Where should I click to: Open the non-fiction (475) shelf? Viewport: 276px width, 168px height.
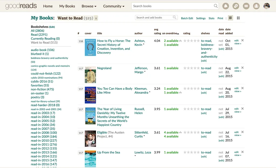(x=42, y=89)
